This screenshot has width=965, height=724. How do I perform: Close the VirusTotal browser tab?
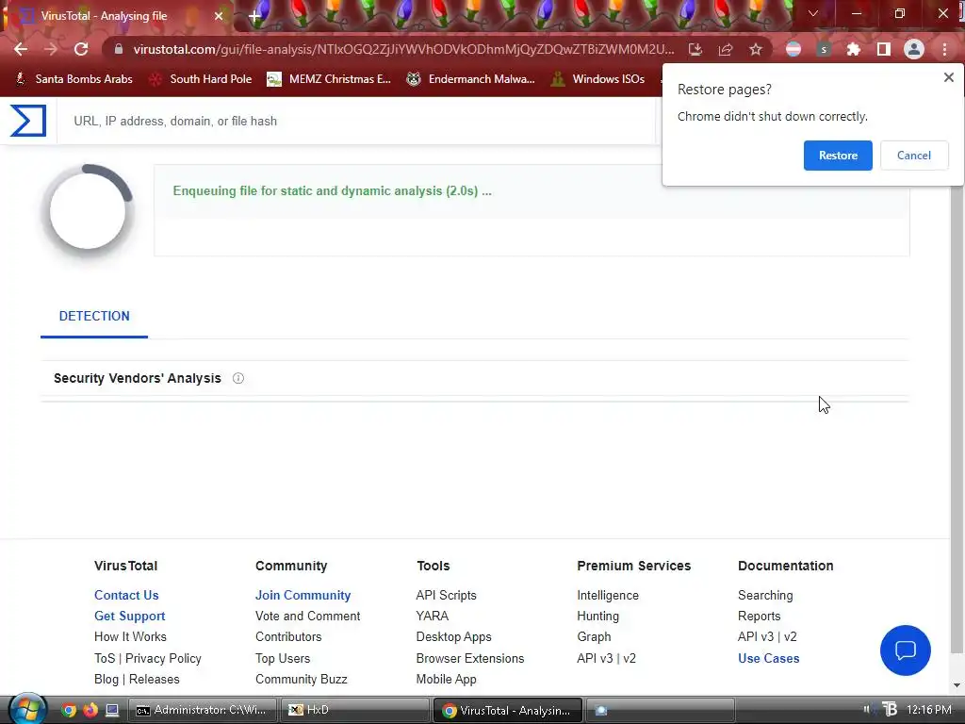tap(219, 16)
